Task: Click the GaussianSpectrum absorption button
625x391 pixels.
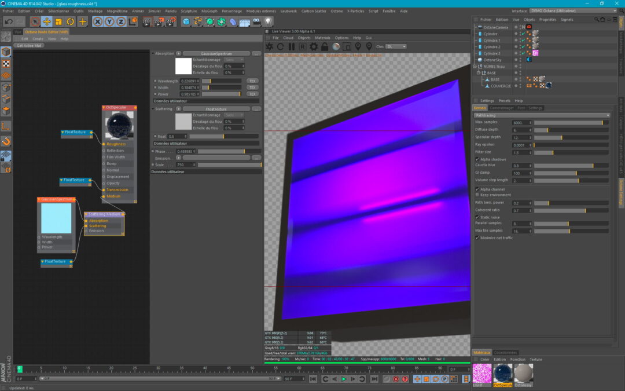Action: [217, 53]
